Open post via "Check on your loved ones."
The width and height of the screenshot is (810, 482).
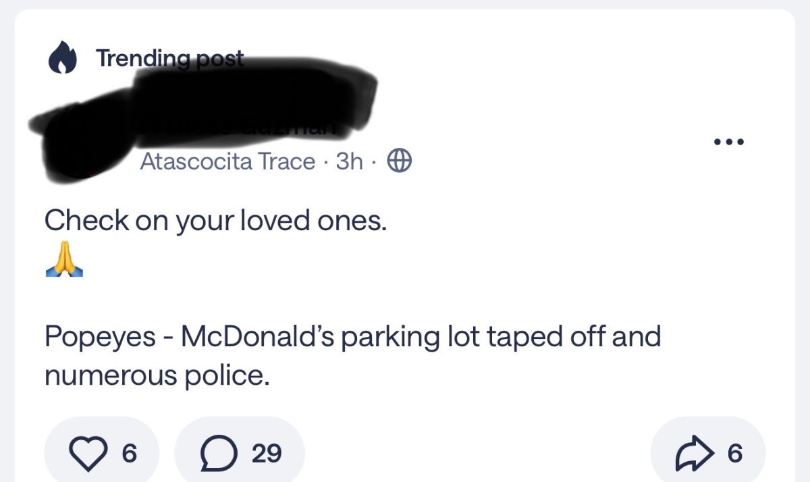(x=216, y=221)
